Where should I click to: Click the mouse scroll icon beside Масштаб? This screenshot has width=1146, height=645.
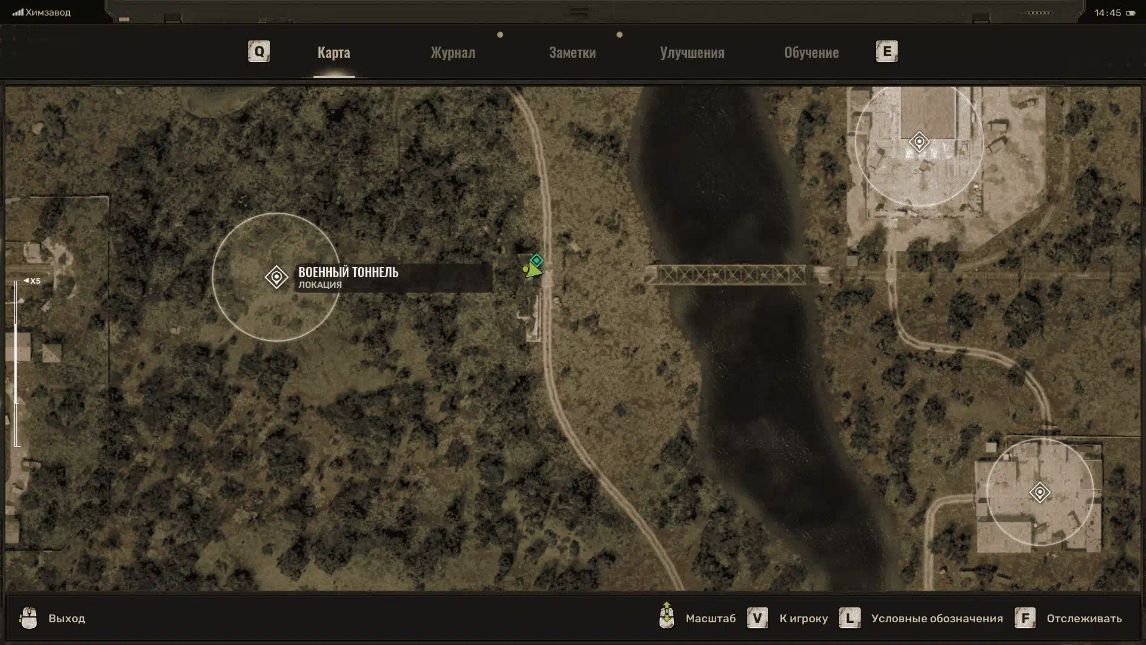click(667, 616)
